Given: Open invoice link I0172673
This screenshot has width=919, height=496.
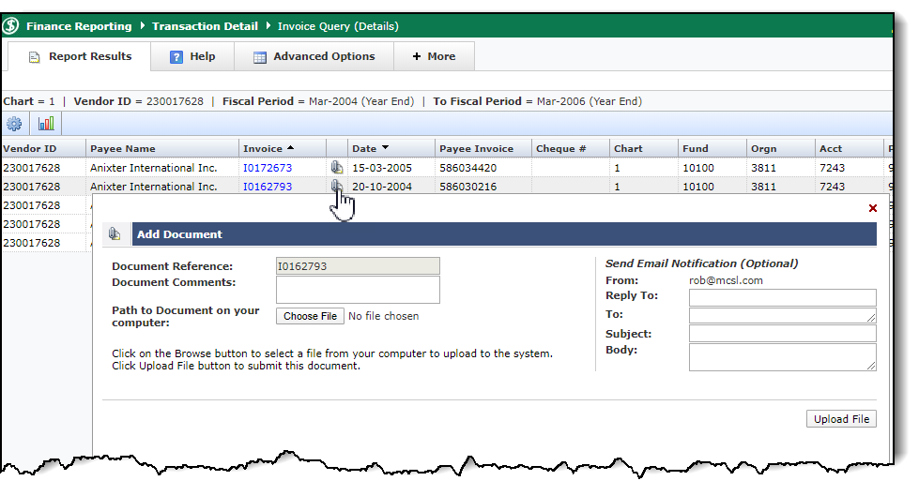Looking at the screenshot, I should 268,168.
